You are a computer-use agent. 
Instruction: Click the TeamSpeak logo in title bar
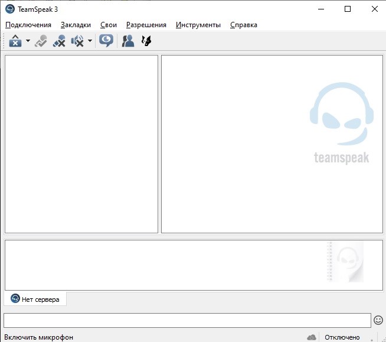10,9
